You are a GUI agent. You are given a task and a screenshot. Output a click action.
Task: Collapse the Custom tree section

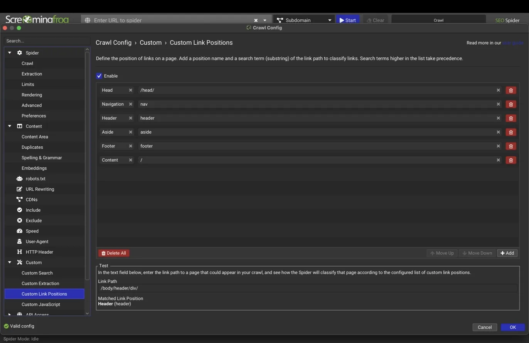pos(10,263)
